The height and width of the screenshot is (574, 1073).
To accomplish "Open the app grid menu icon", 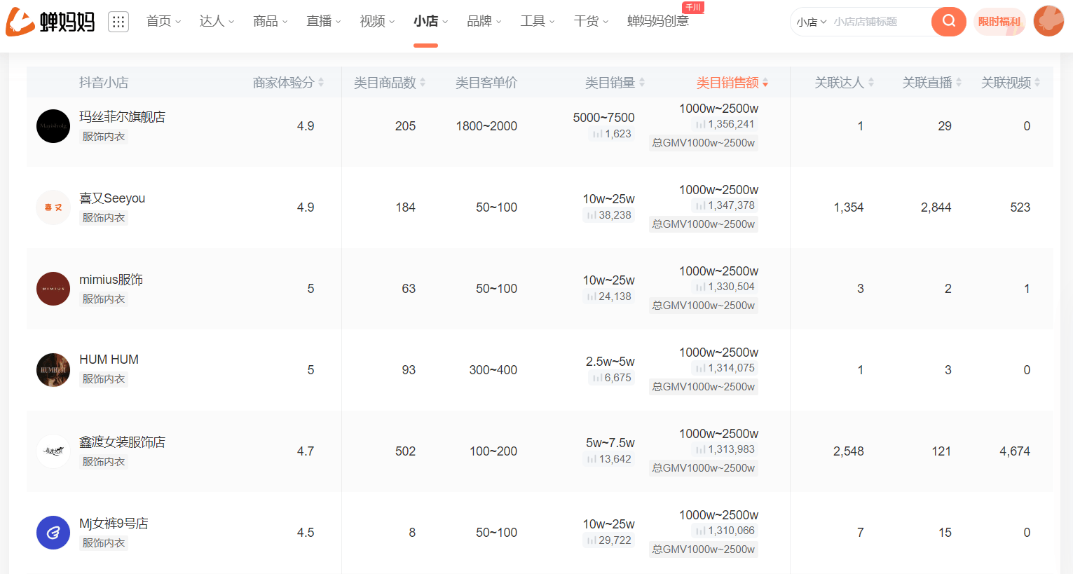I will coord(118,22).
